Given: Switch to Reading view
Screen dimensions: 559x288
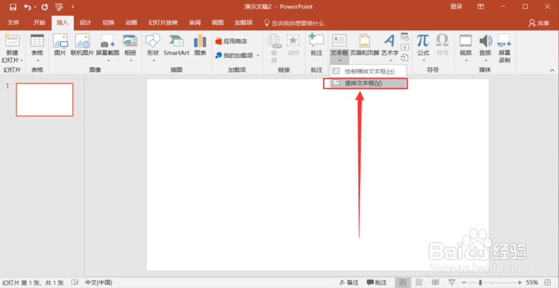Looking at the screenshot, I should tap(435, 282).
